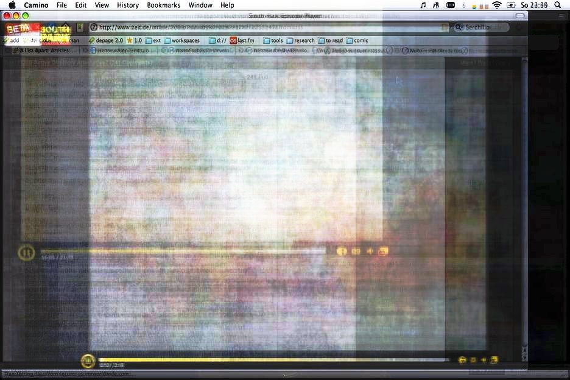Open the Camino application menu
This screenshot has width=570, height=380.
[x=36, y=5]
